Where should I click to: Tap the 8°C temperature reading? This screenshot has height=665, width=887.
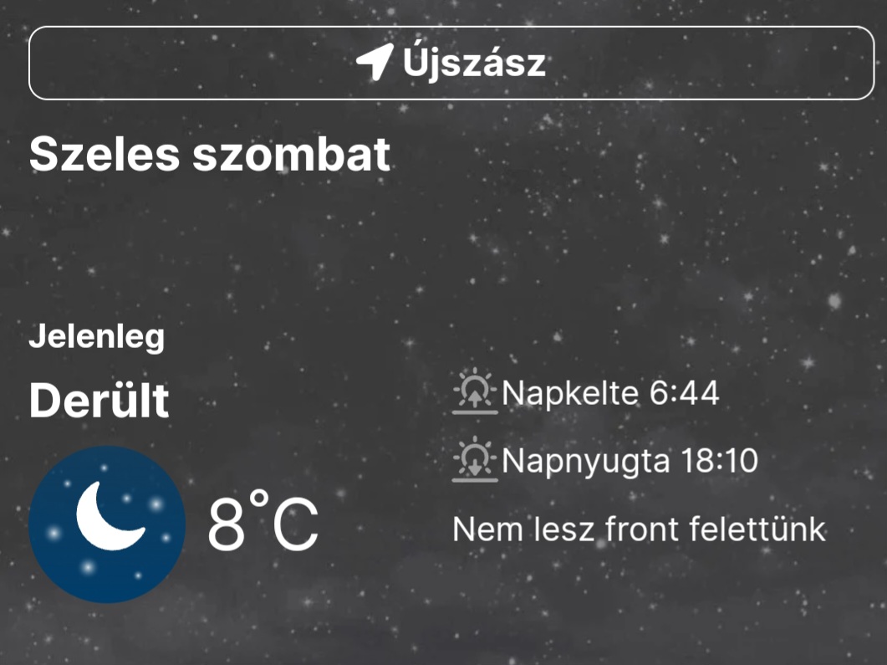pyautogui.click(x=263, y=521)
